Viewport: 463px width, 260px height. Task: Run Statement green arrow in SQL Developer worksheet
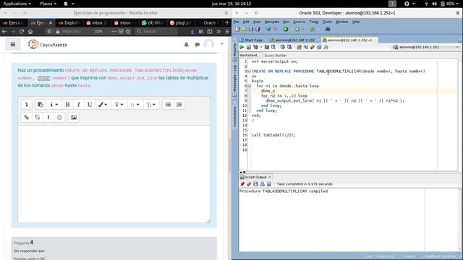pos(242,47)
